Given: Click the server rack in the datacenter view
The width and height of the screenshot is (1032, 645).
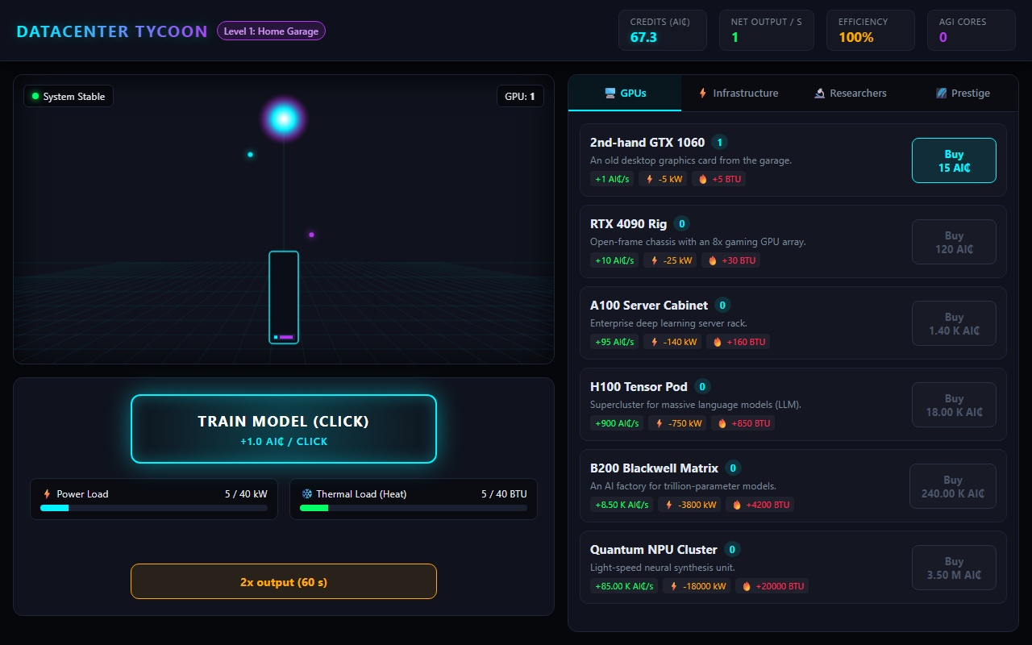Looking at the screenshot, I should 284,298.
